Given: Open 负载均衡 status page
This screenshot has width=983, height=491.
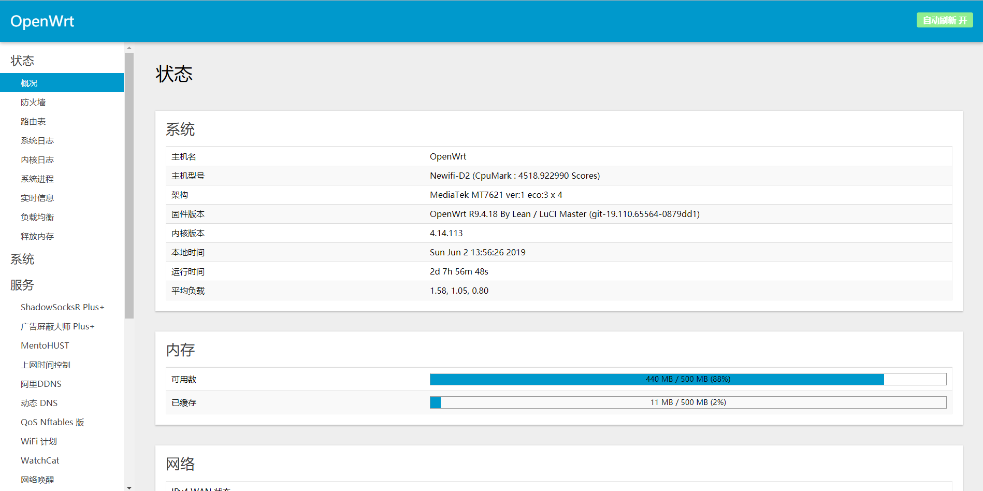Looking at the screenshot, I should point(37,217).
